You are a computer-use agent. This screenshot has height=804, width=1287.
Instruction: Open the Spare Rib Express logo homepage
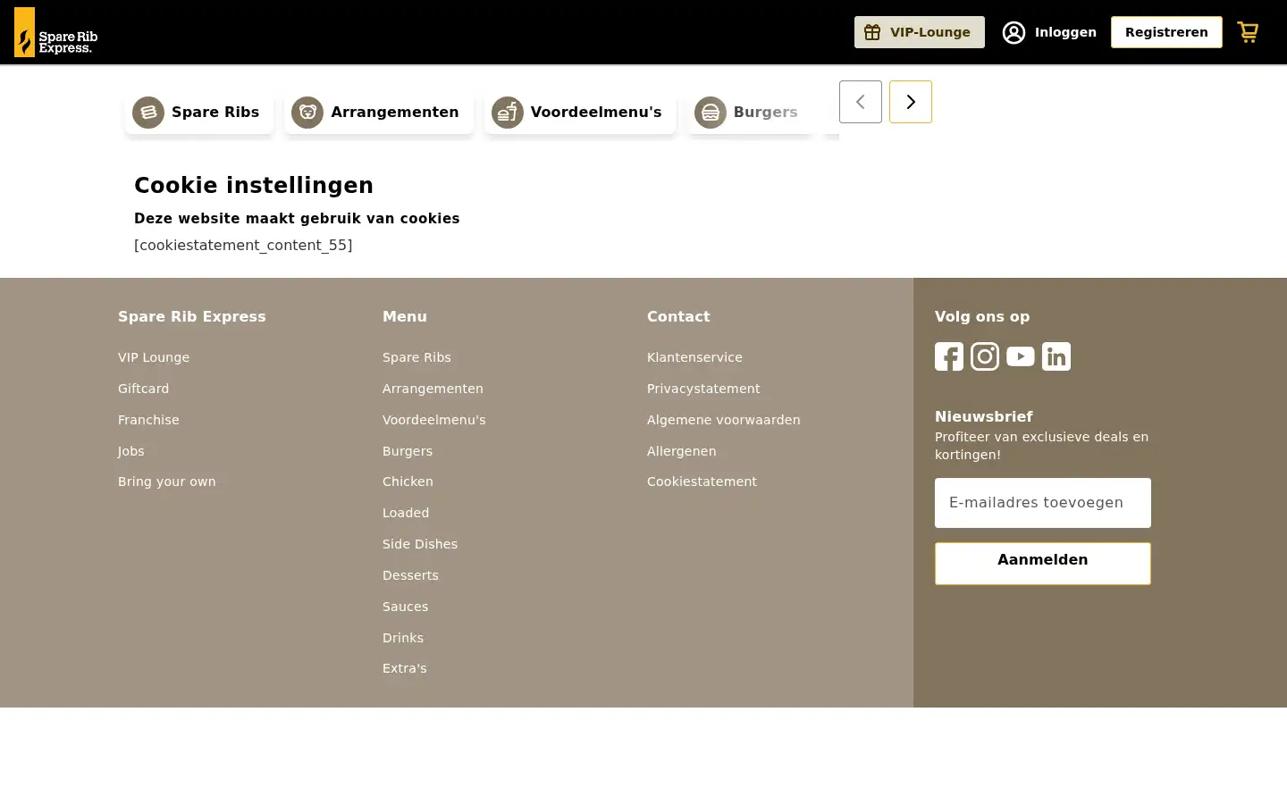coord(56,32)
